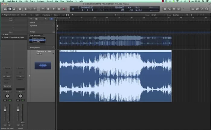Select Analyze Transients menu entry
This screenshot has height=130, width=211.
coord(38,40)
